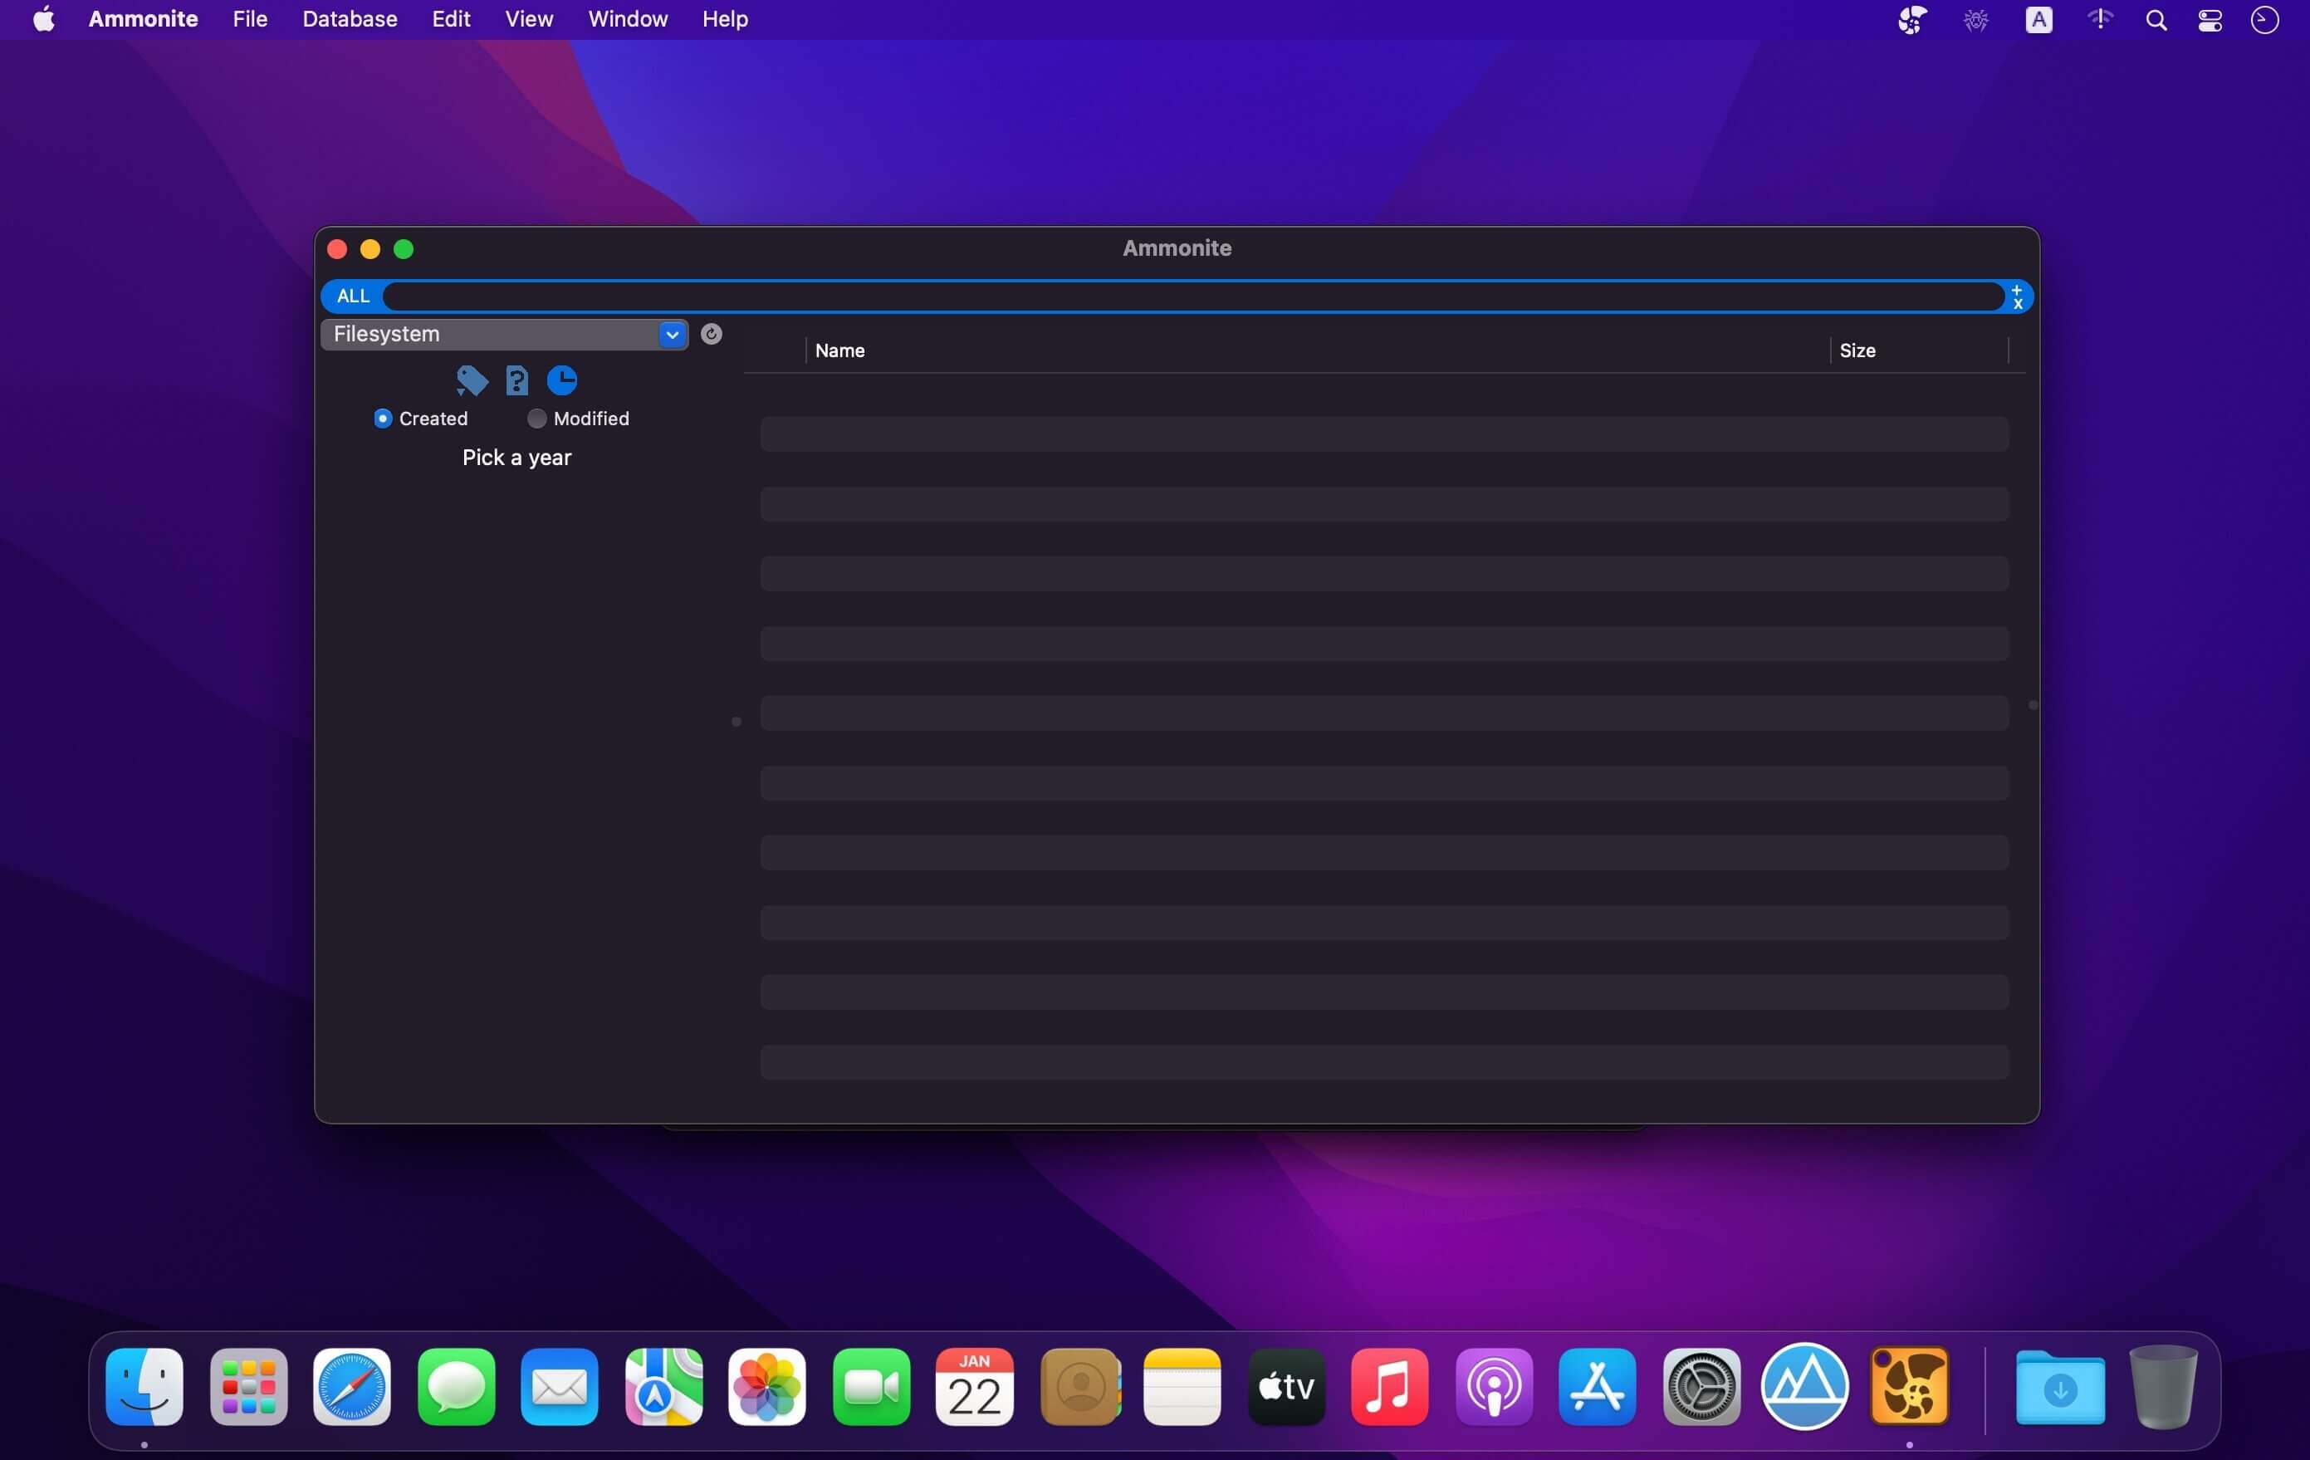Minimize the Ammonite window

pos(370,249)
